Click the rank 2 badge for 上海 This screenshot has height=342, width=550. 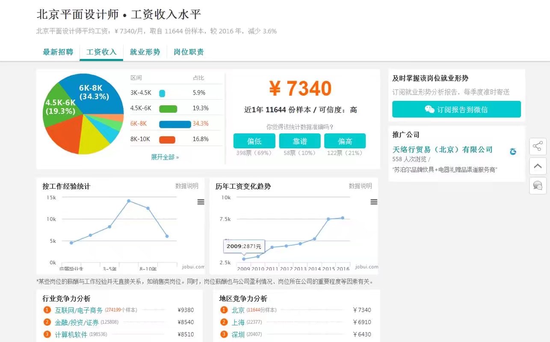pos(224,322)
